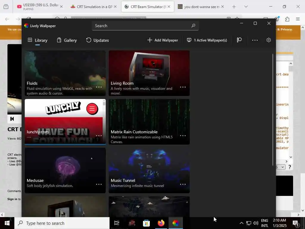Click Add Wallpaper button
Image resolution: width=305 pixels, height=229 pixels.
tap(163, 40)
